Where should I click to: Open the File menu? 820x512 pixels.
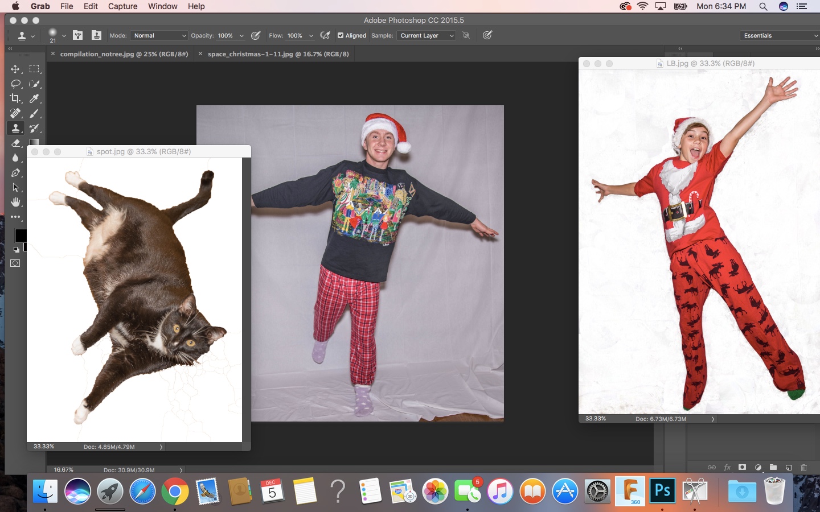pos(67,6)
